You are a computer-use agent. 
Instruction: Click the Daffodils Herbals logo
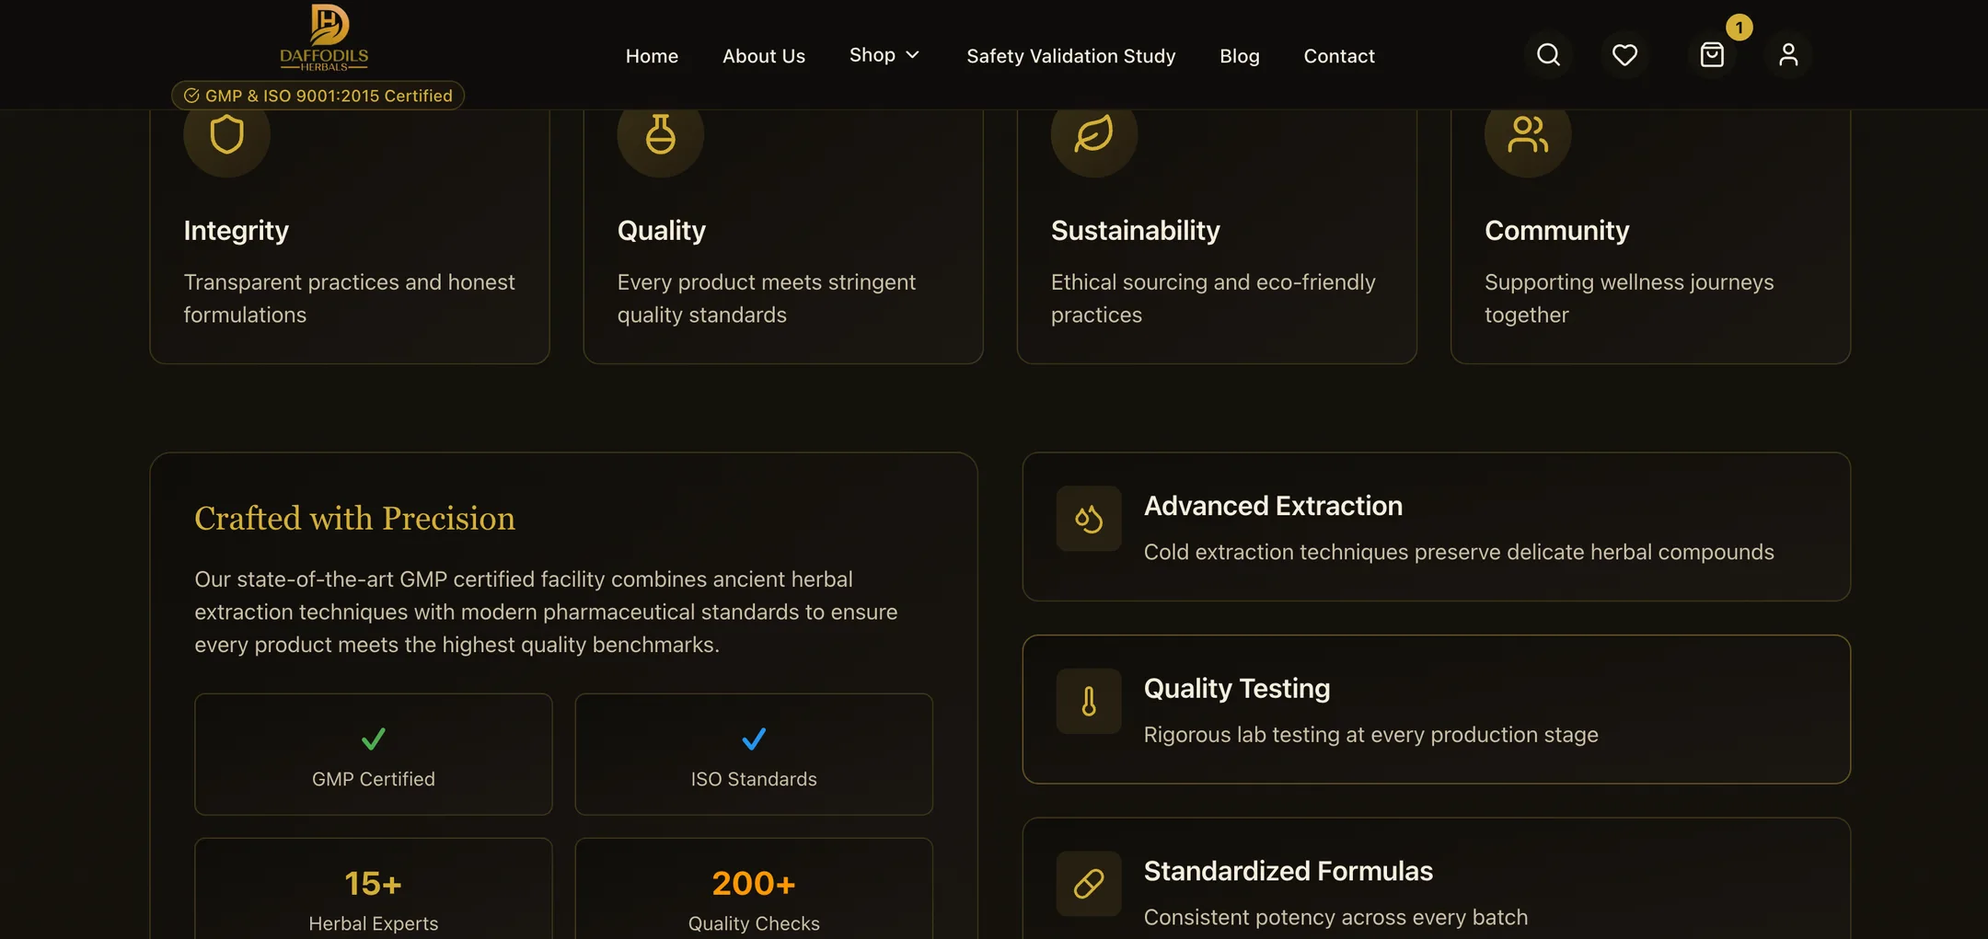[x=324, y=38]
